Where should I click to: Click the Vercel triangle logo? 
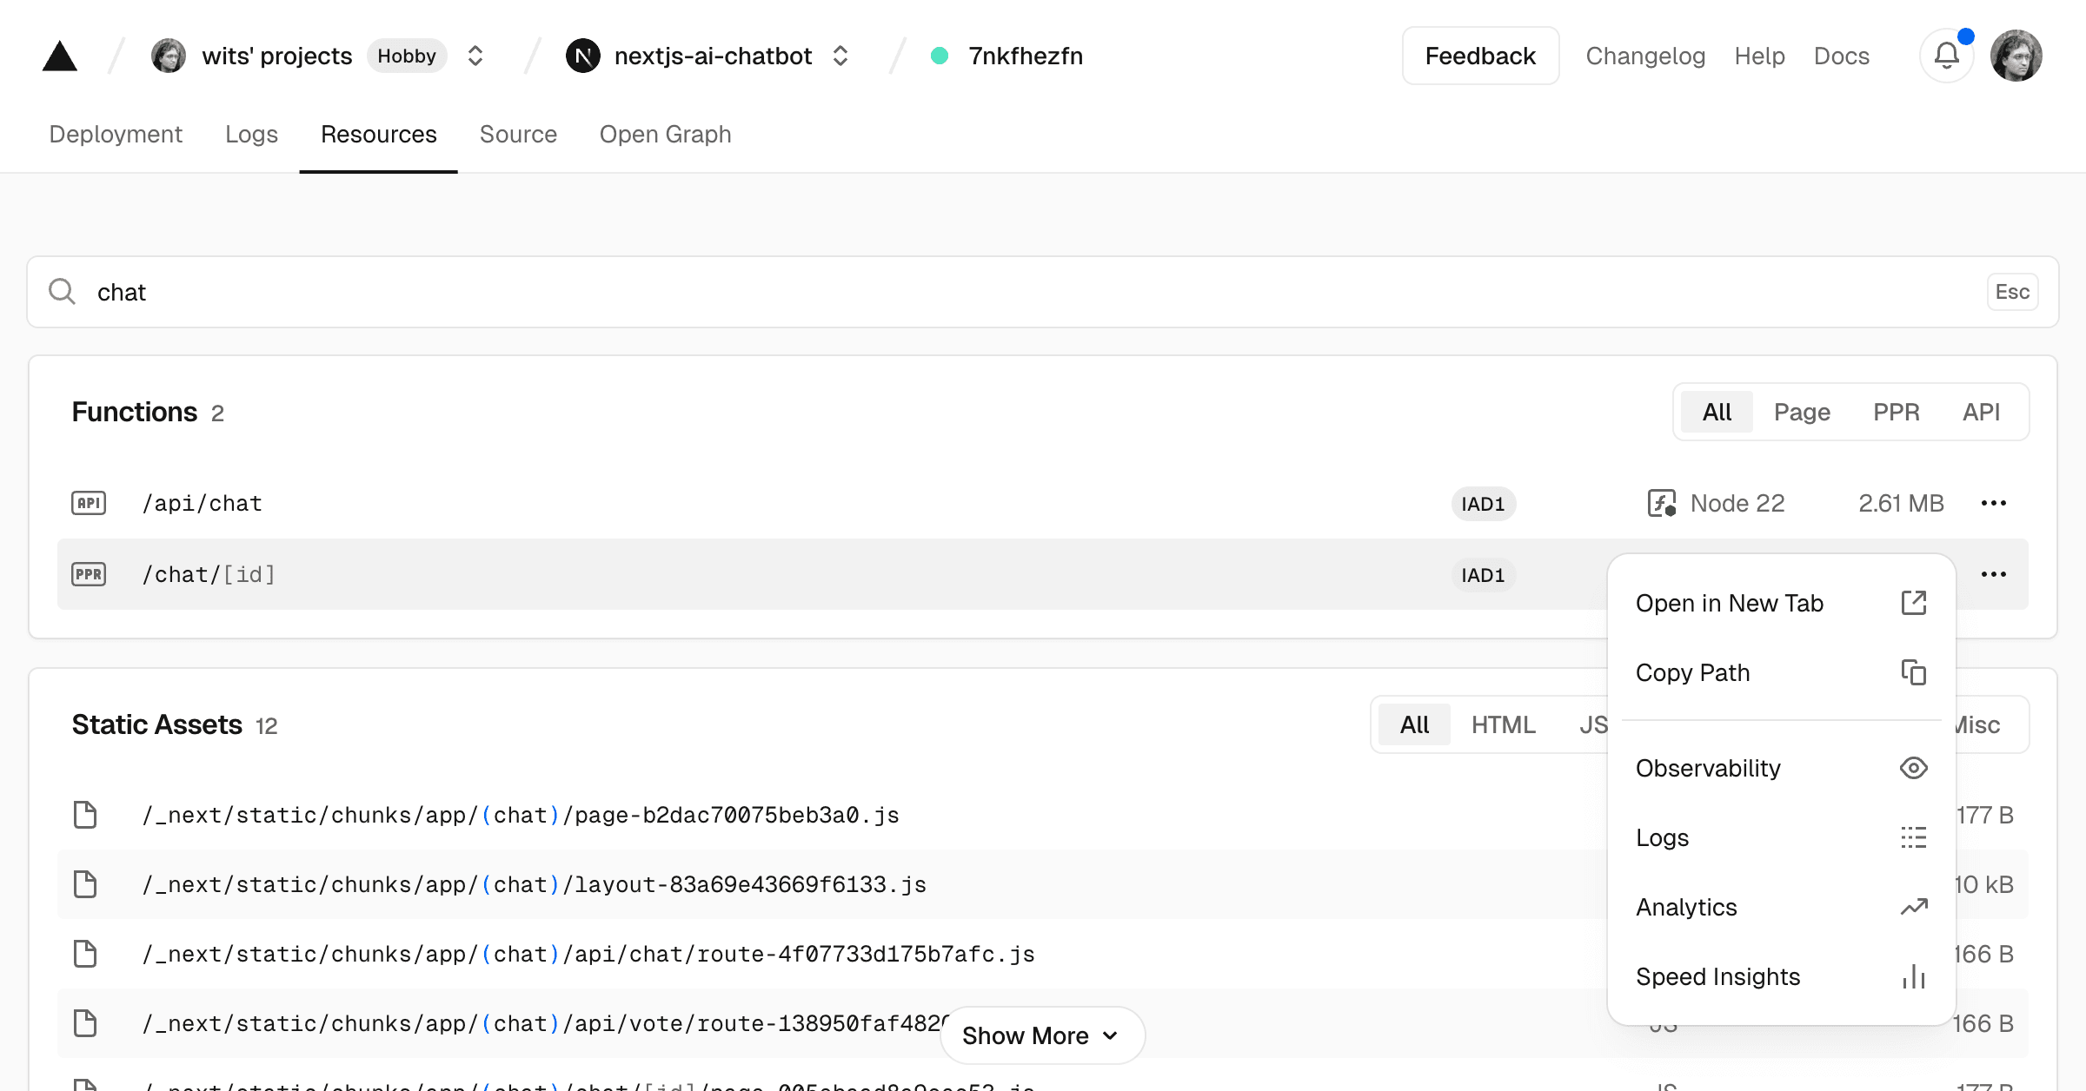click(59, 55)
